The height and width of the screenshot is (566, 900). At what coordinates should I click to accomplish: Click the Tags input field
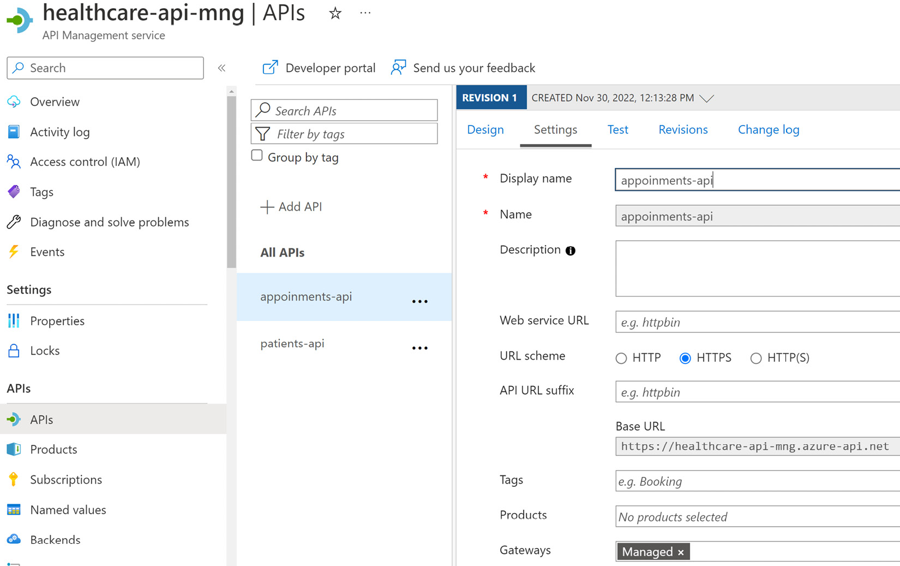[758, 481]
